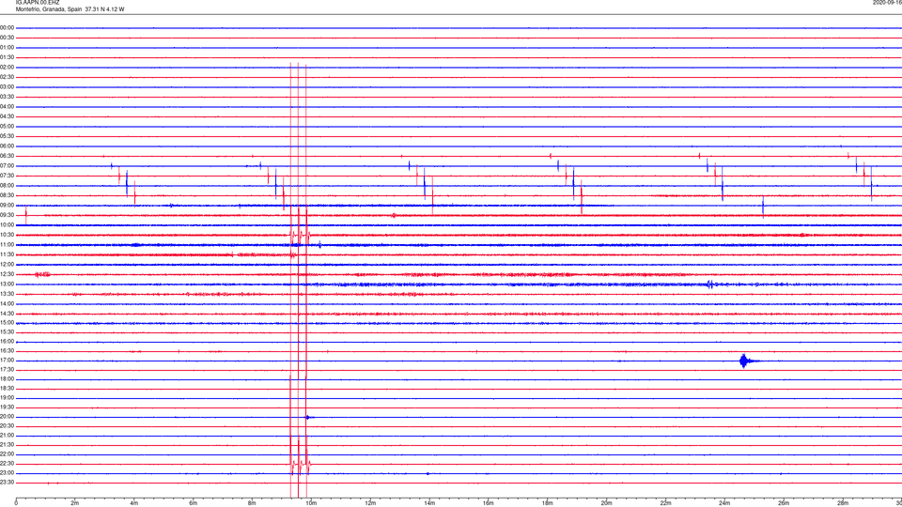Pick the '19:00' trace time label
Image resolution: width=902 pixels, height=507 pixels.
point(7,398)
